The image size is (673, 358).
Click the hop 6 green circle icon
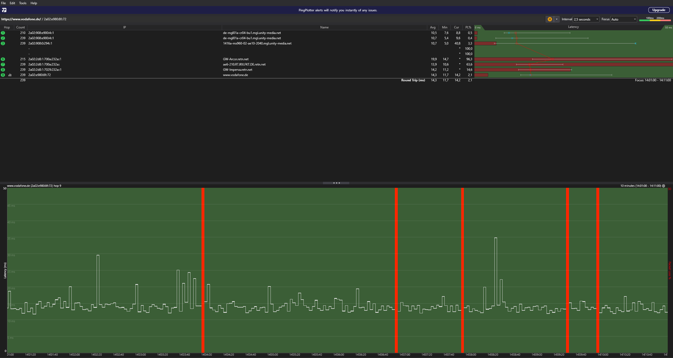(3, 59)
